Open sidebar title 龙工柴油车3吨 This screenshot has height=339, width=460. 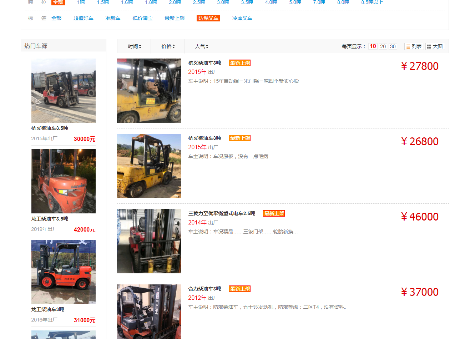[x=48, y=309]
